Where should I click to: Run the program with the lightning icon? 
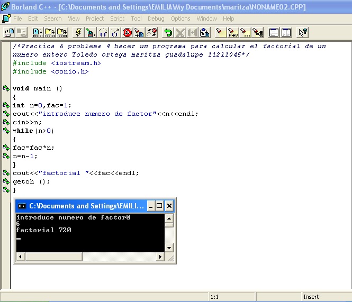78,33
